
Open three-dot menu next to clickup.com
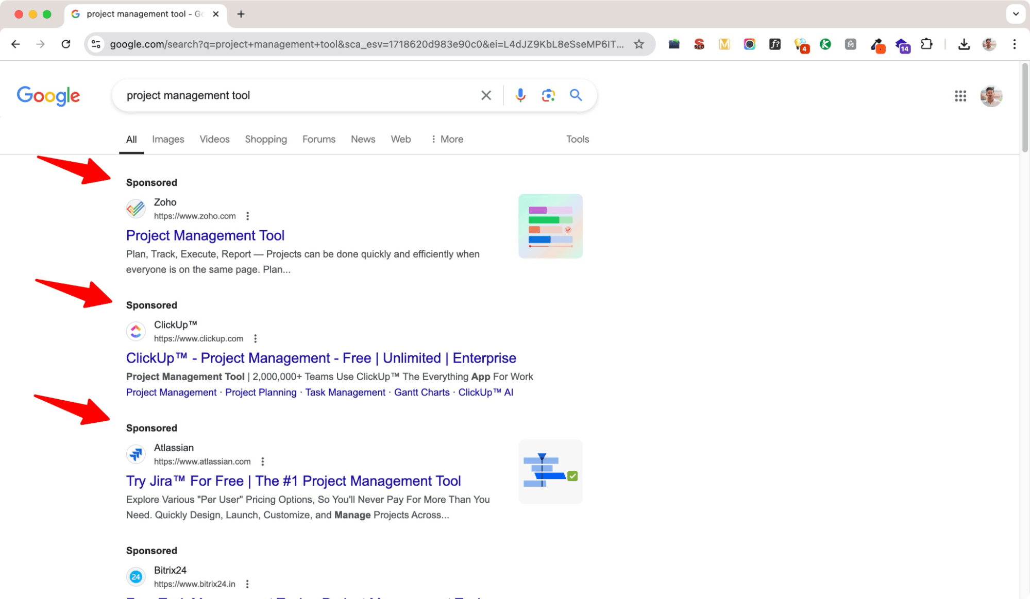click(255, 339)
